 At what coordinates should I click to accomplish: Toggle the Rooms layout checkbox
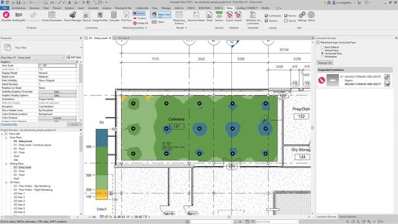pos(286,16)
